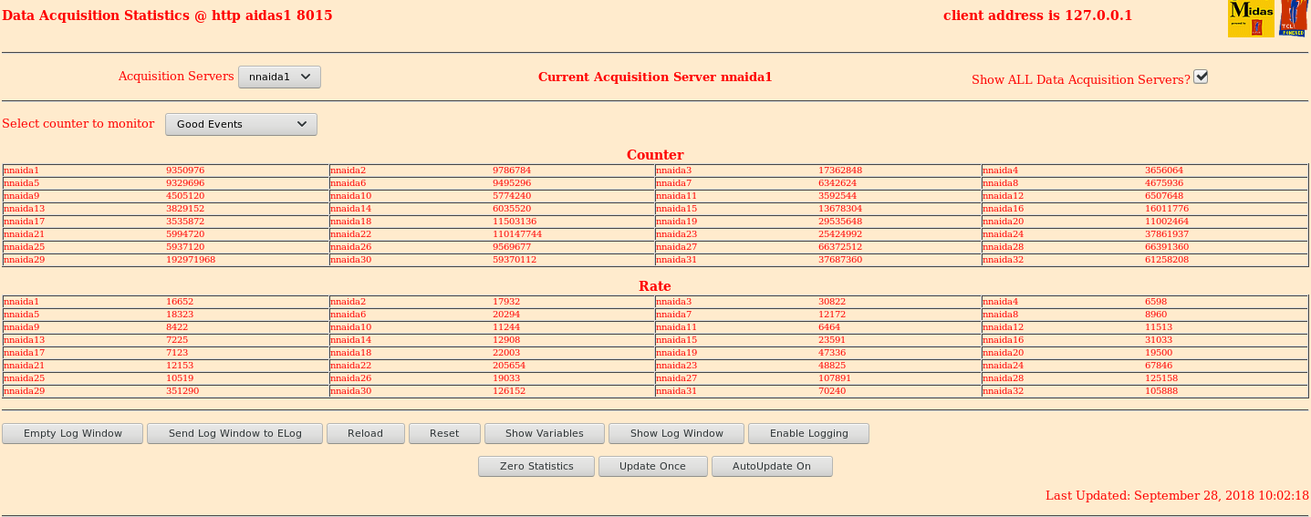Select rate value 205654 for nnaida22
This screenshot has height=517, width=1311.
tap(509, 366)
